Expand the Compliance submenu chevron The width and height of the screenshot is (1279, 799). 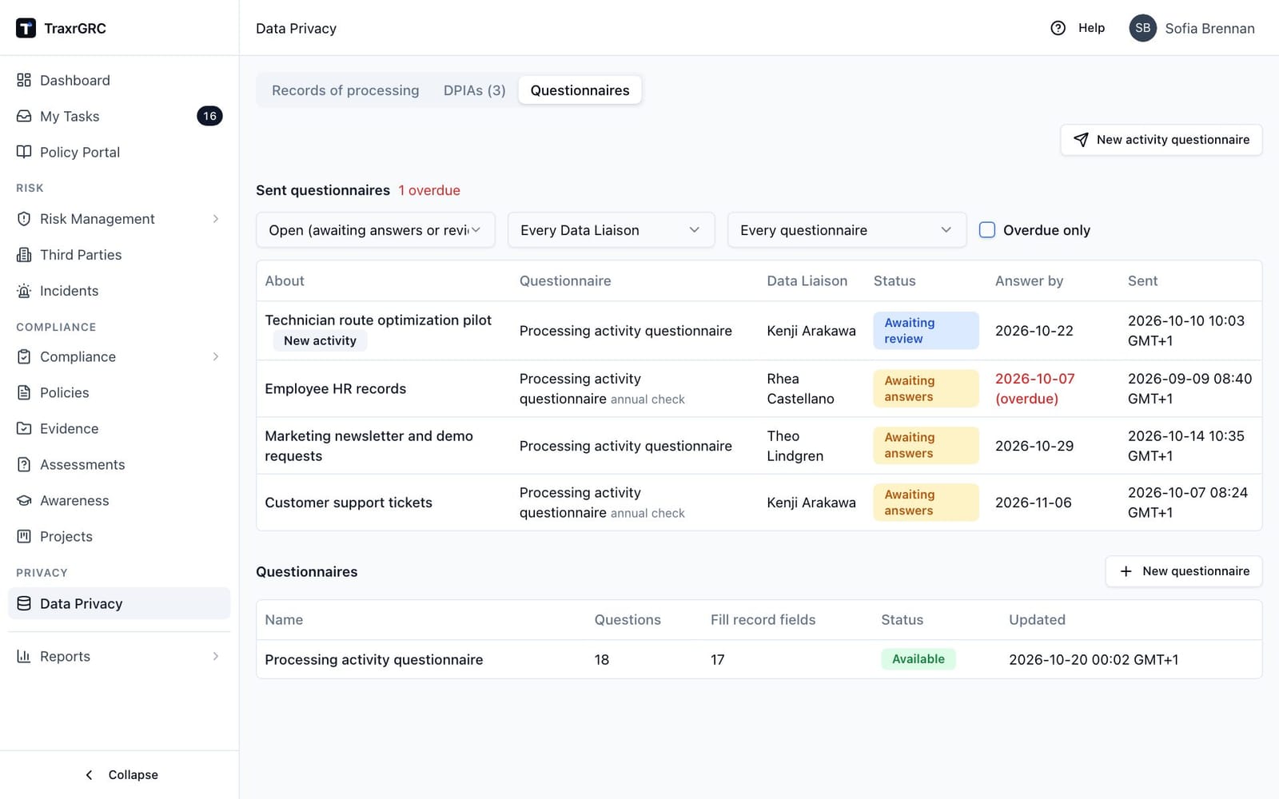[216, 356]
